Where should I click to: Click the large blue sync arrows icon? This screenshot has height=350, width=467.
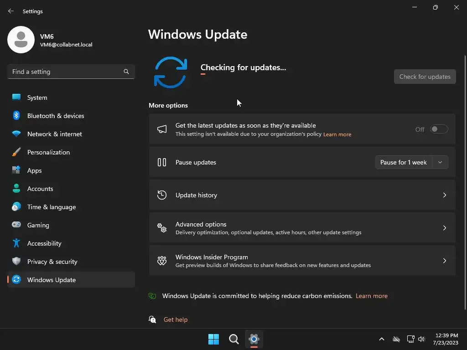171,72
